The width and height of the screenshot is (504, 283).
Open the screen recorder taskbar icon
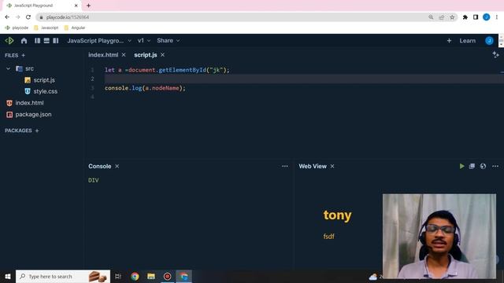(x=167, y=276)
